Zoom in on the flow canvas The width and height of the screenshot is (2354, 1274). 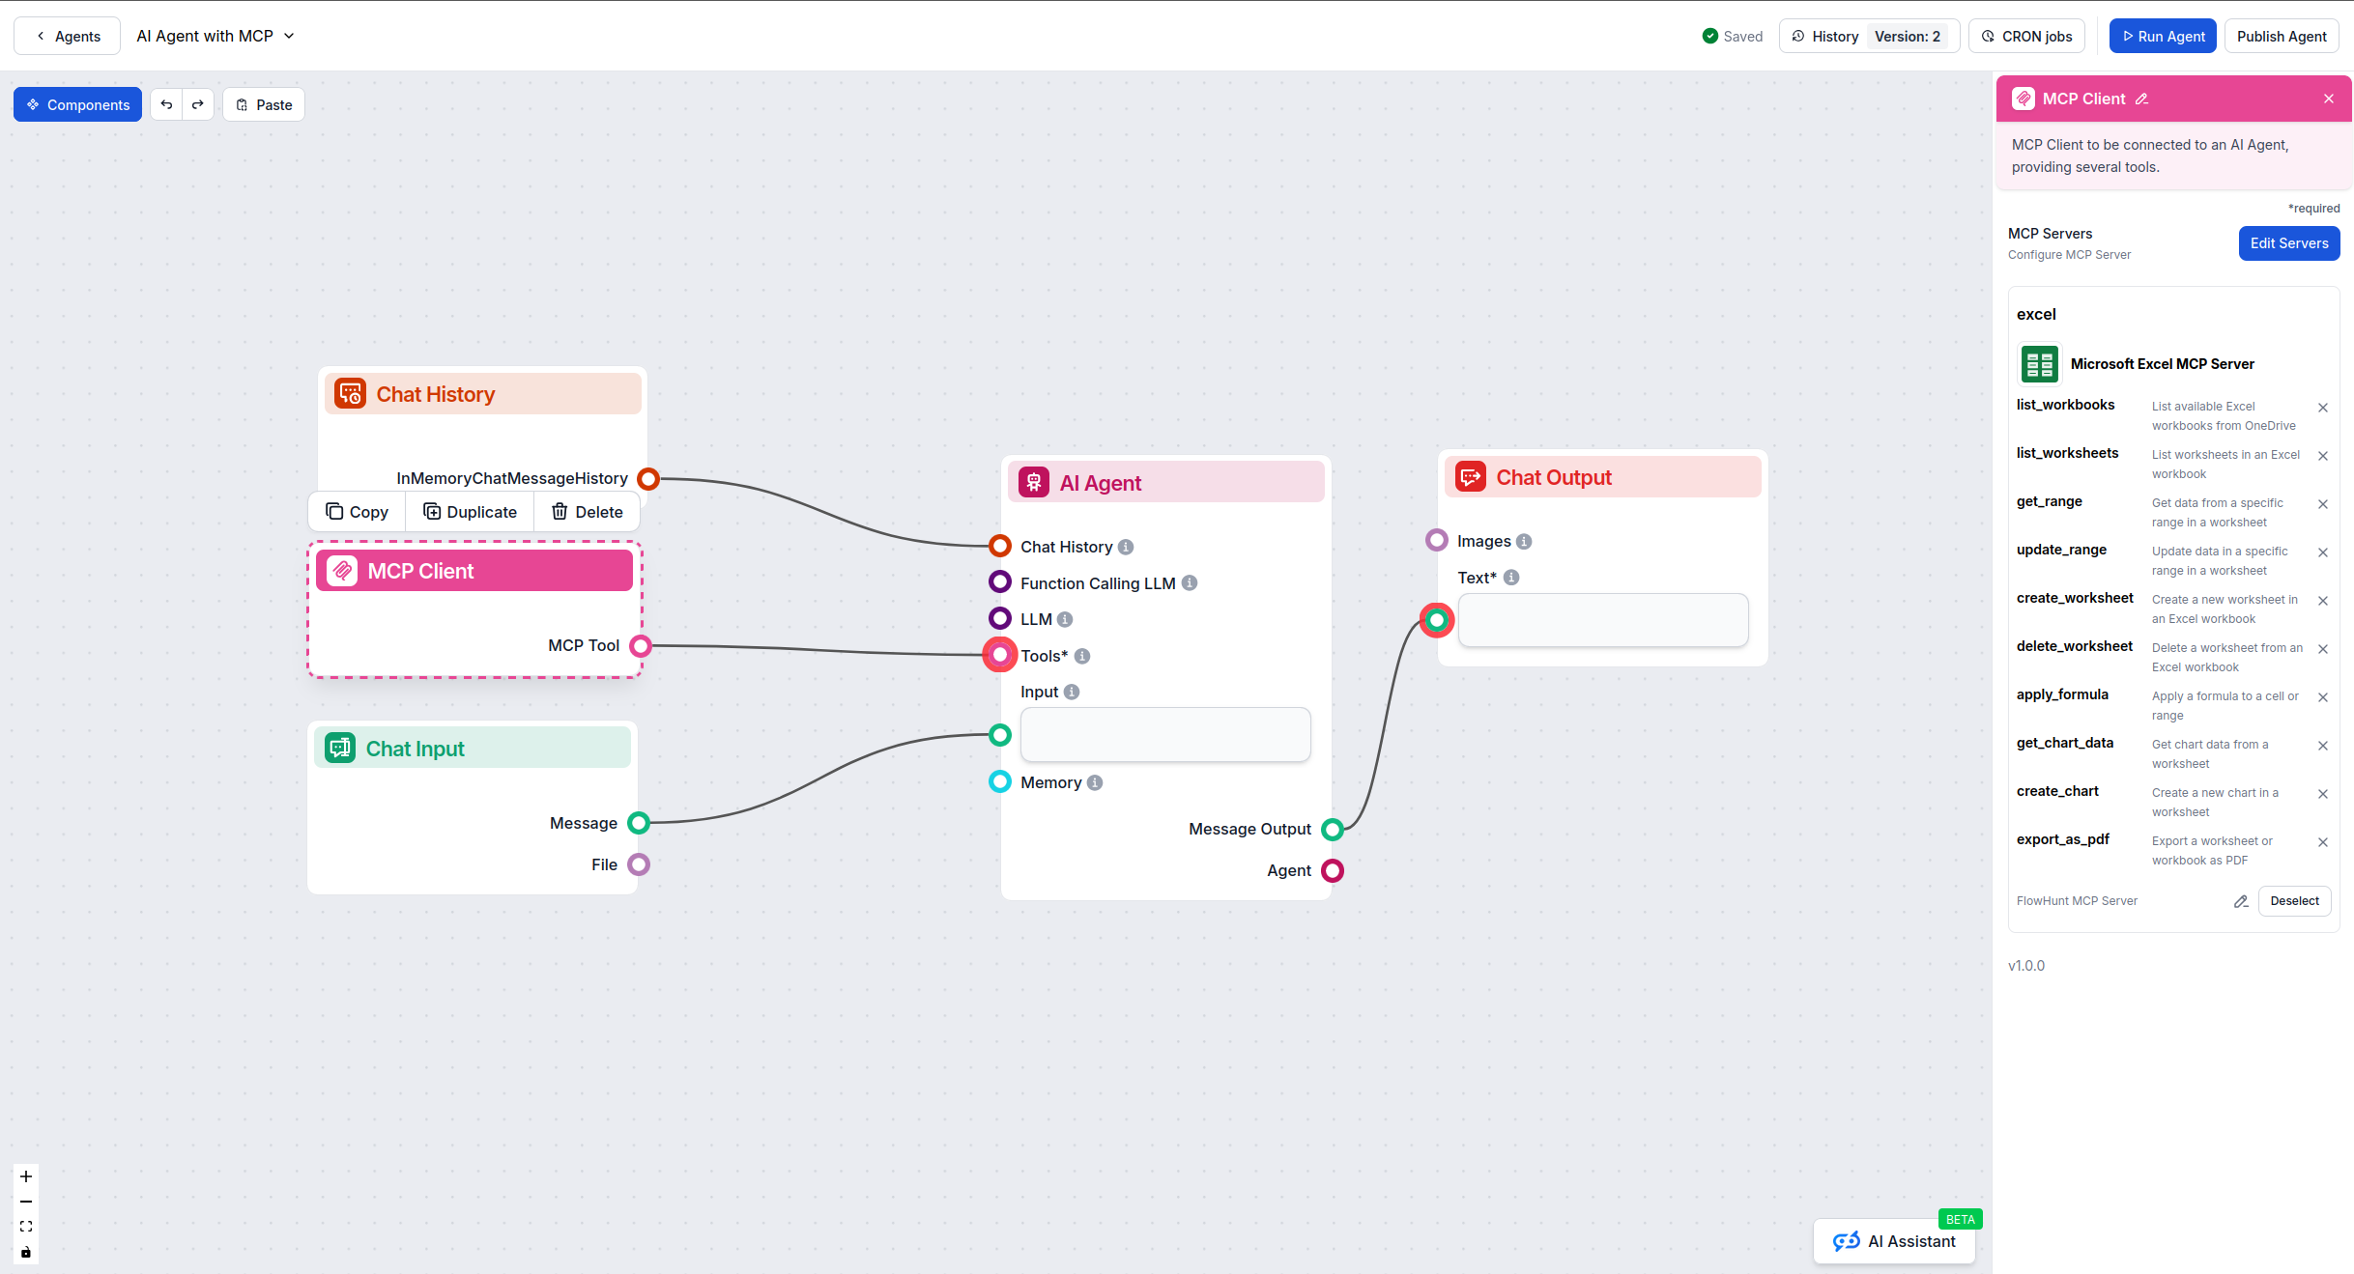coord(25,1176)
